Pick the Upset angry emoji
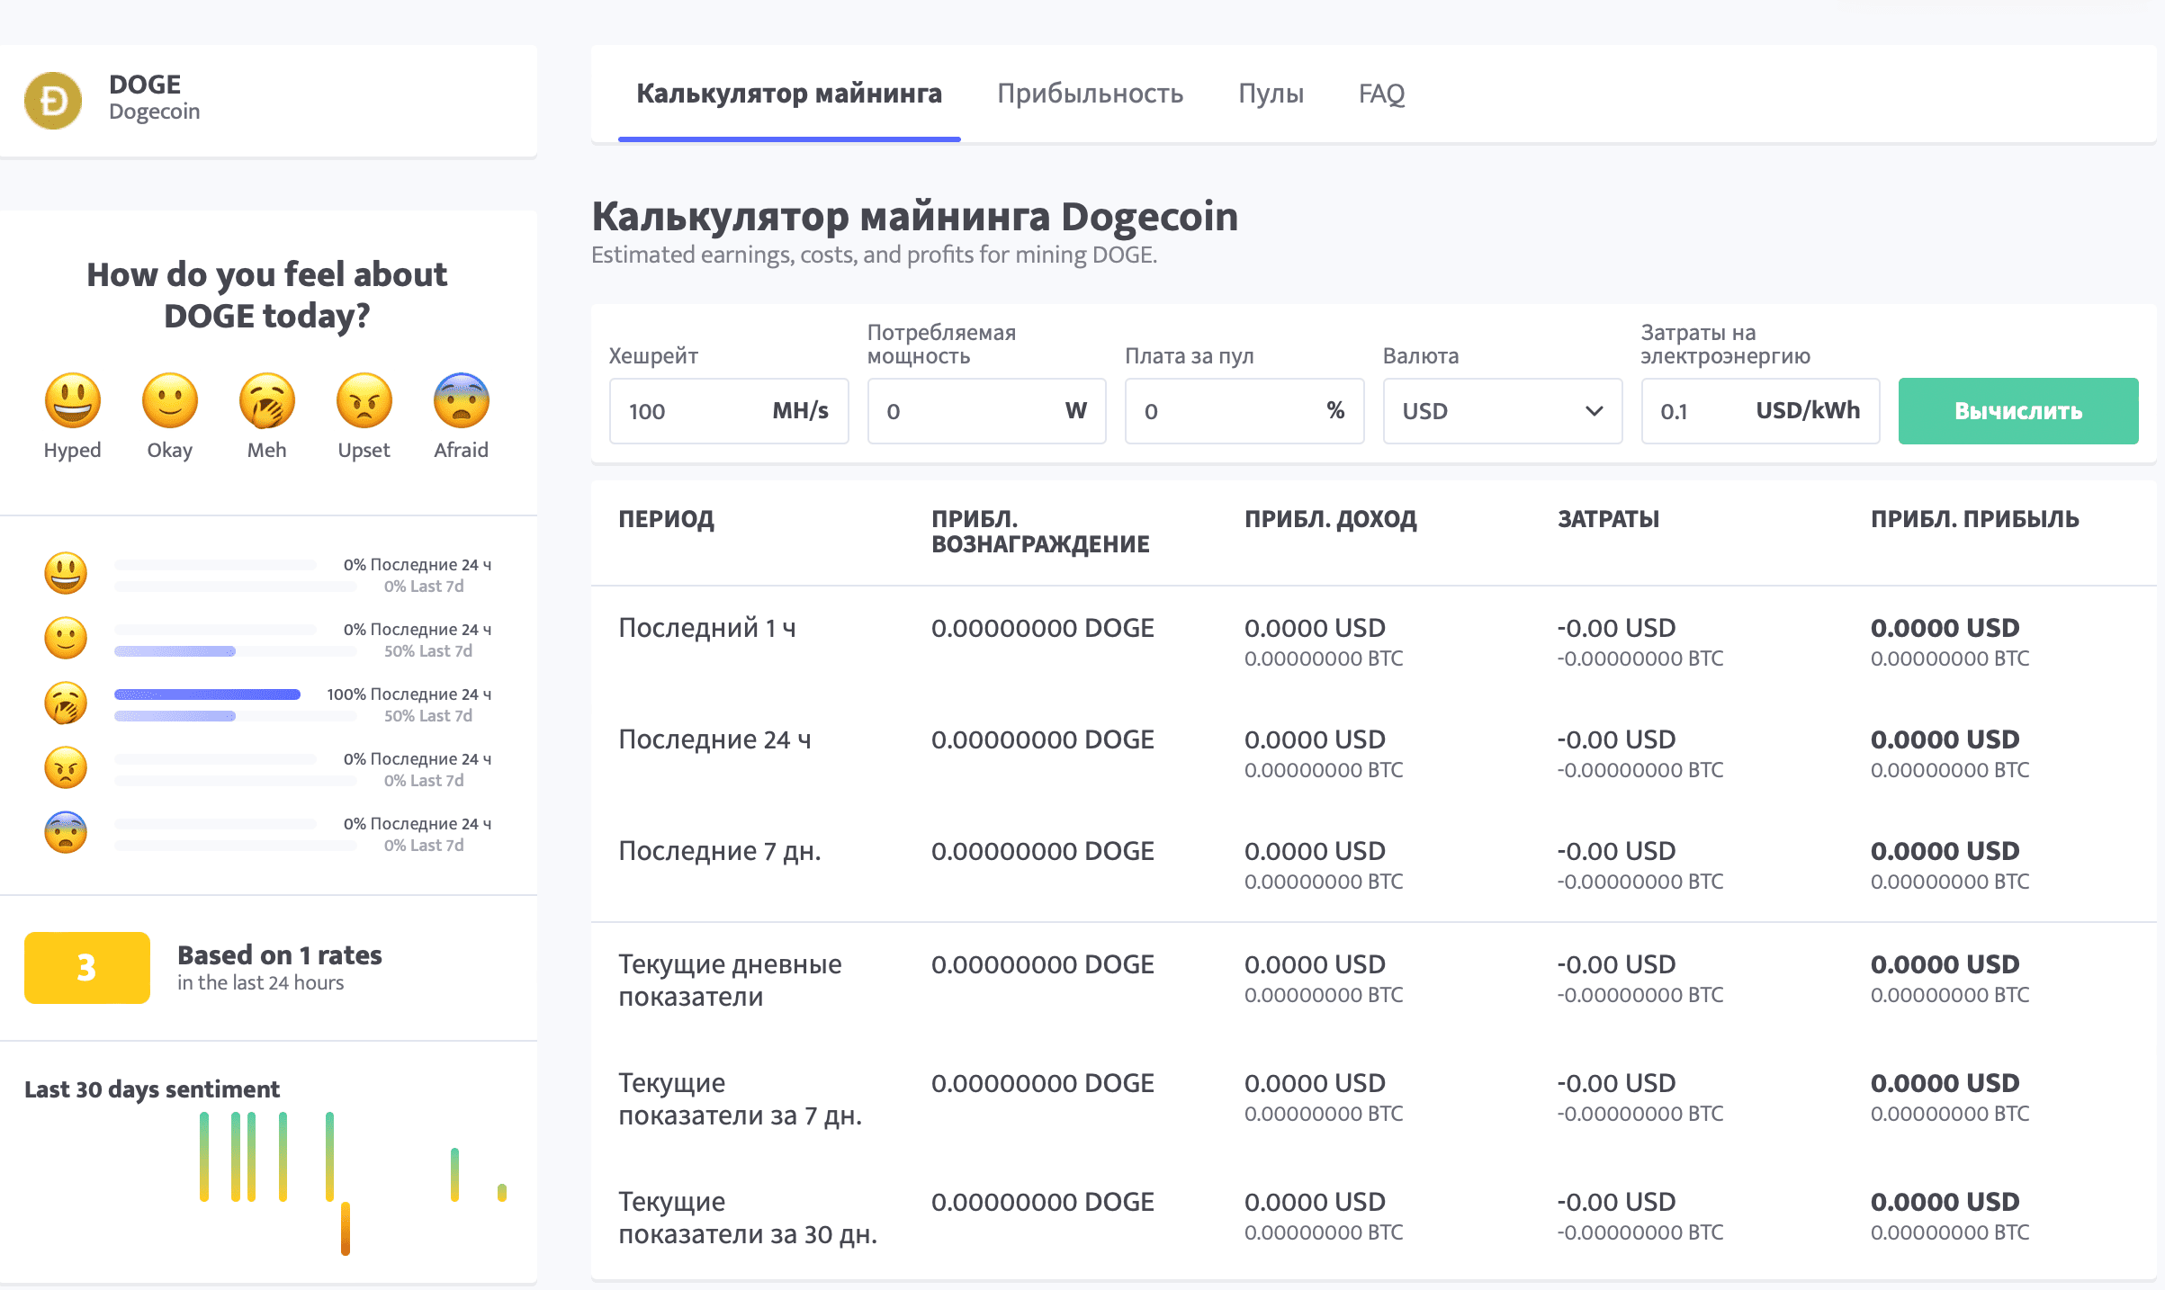The image size is (2165, 1290). [364, 401]
